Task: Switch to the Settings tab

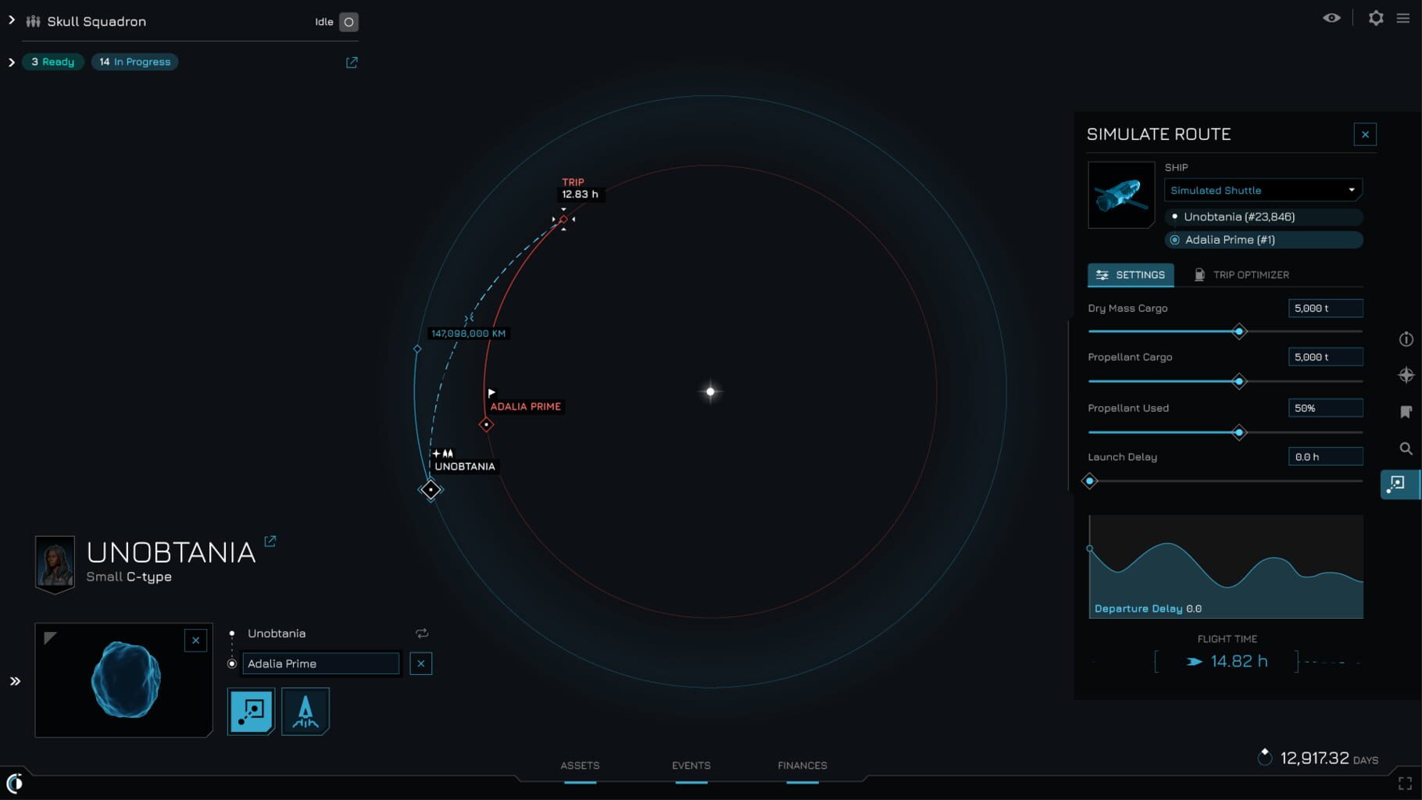Action: coord(1131,275)
